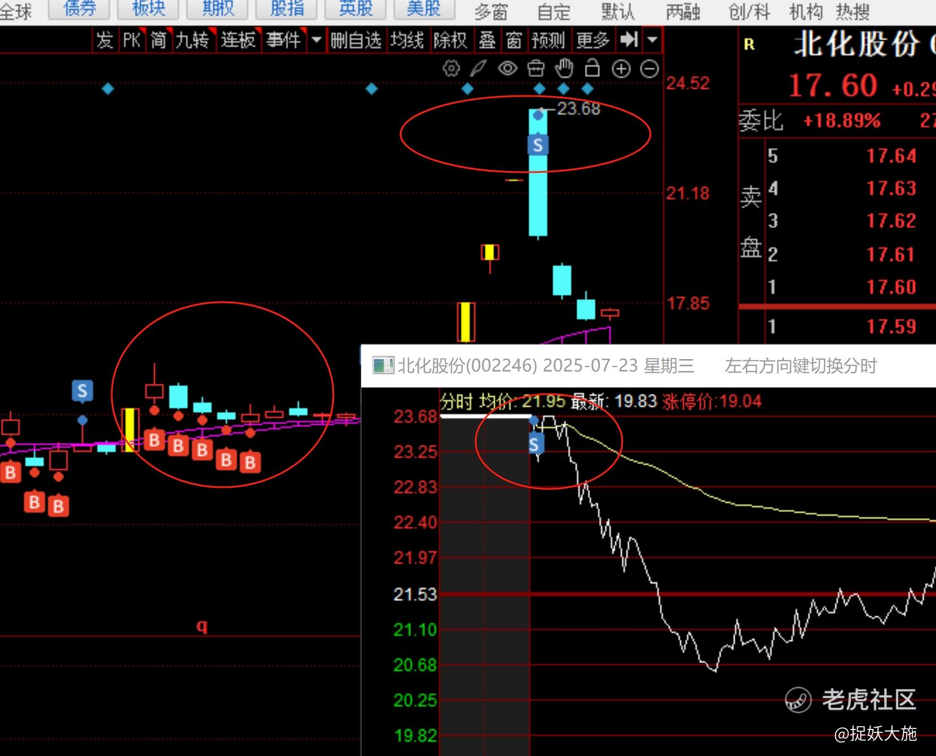Click the 委比 +18.89% value
The width and height of the screenshot is (936, 756).
tap(841, 121)
